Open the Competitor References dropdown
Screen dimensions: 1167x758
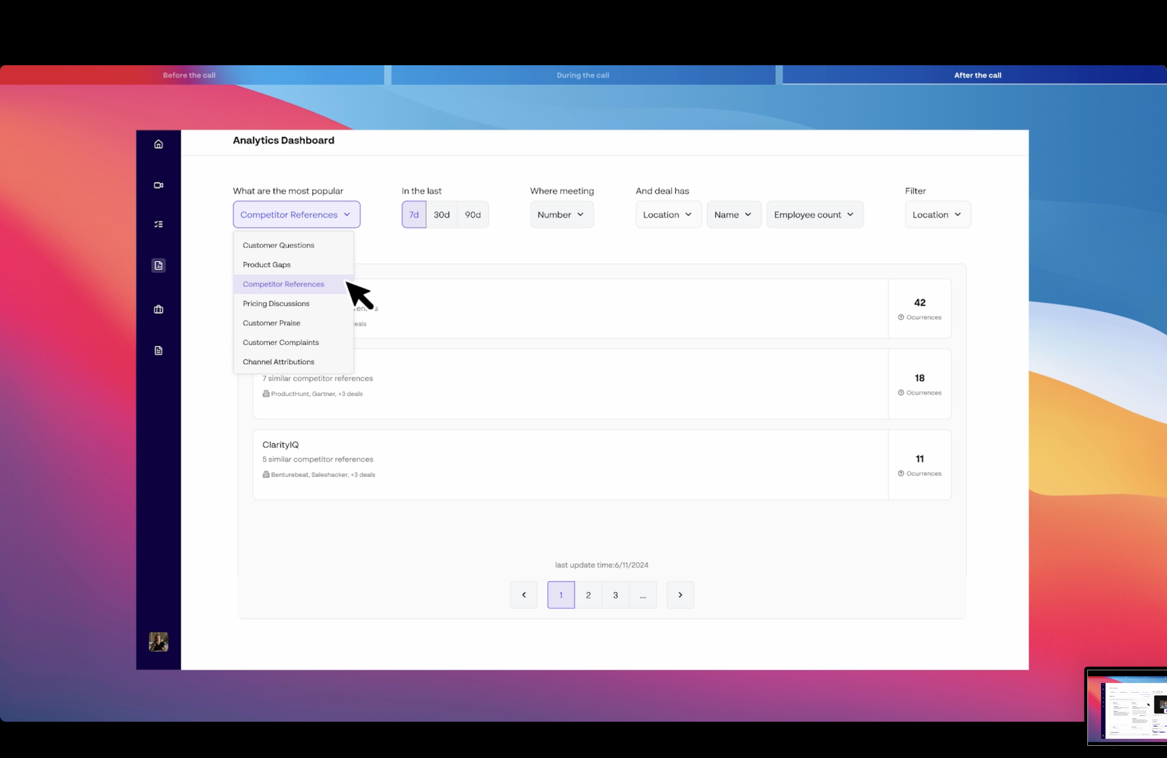point(296,214)
